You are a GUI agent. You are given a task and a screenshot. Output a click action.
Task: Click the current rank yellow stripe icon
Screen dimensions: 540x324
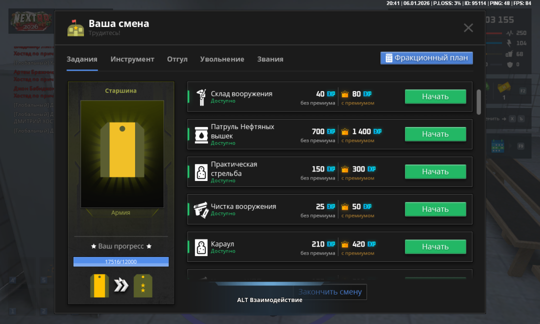[x=99, y=286]
